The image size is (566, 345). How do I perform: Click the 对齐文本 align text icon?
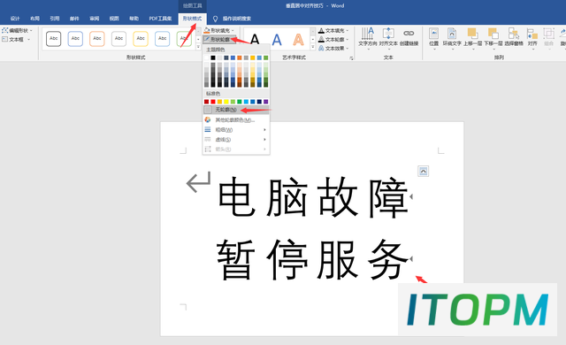click(x=388, y=37)
